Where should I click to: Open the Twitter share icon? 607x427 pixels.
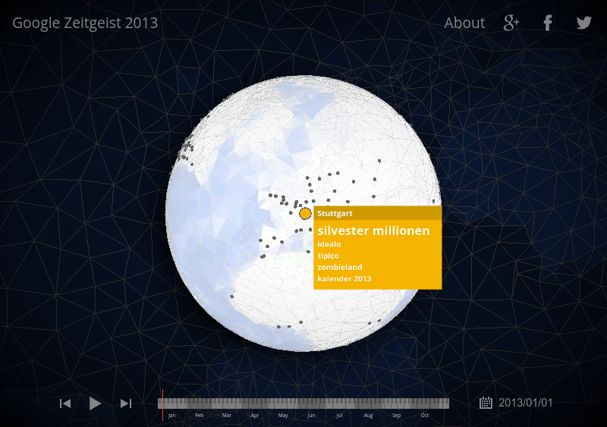pos(583,23)
